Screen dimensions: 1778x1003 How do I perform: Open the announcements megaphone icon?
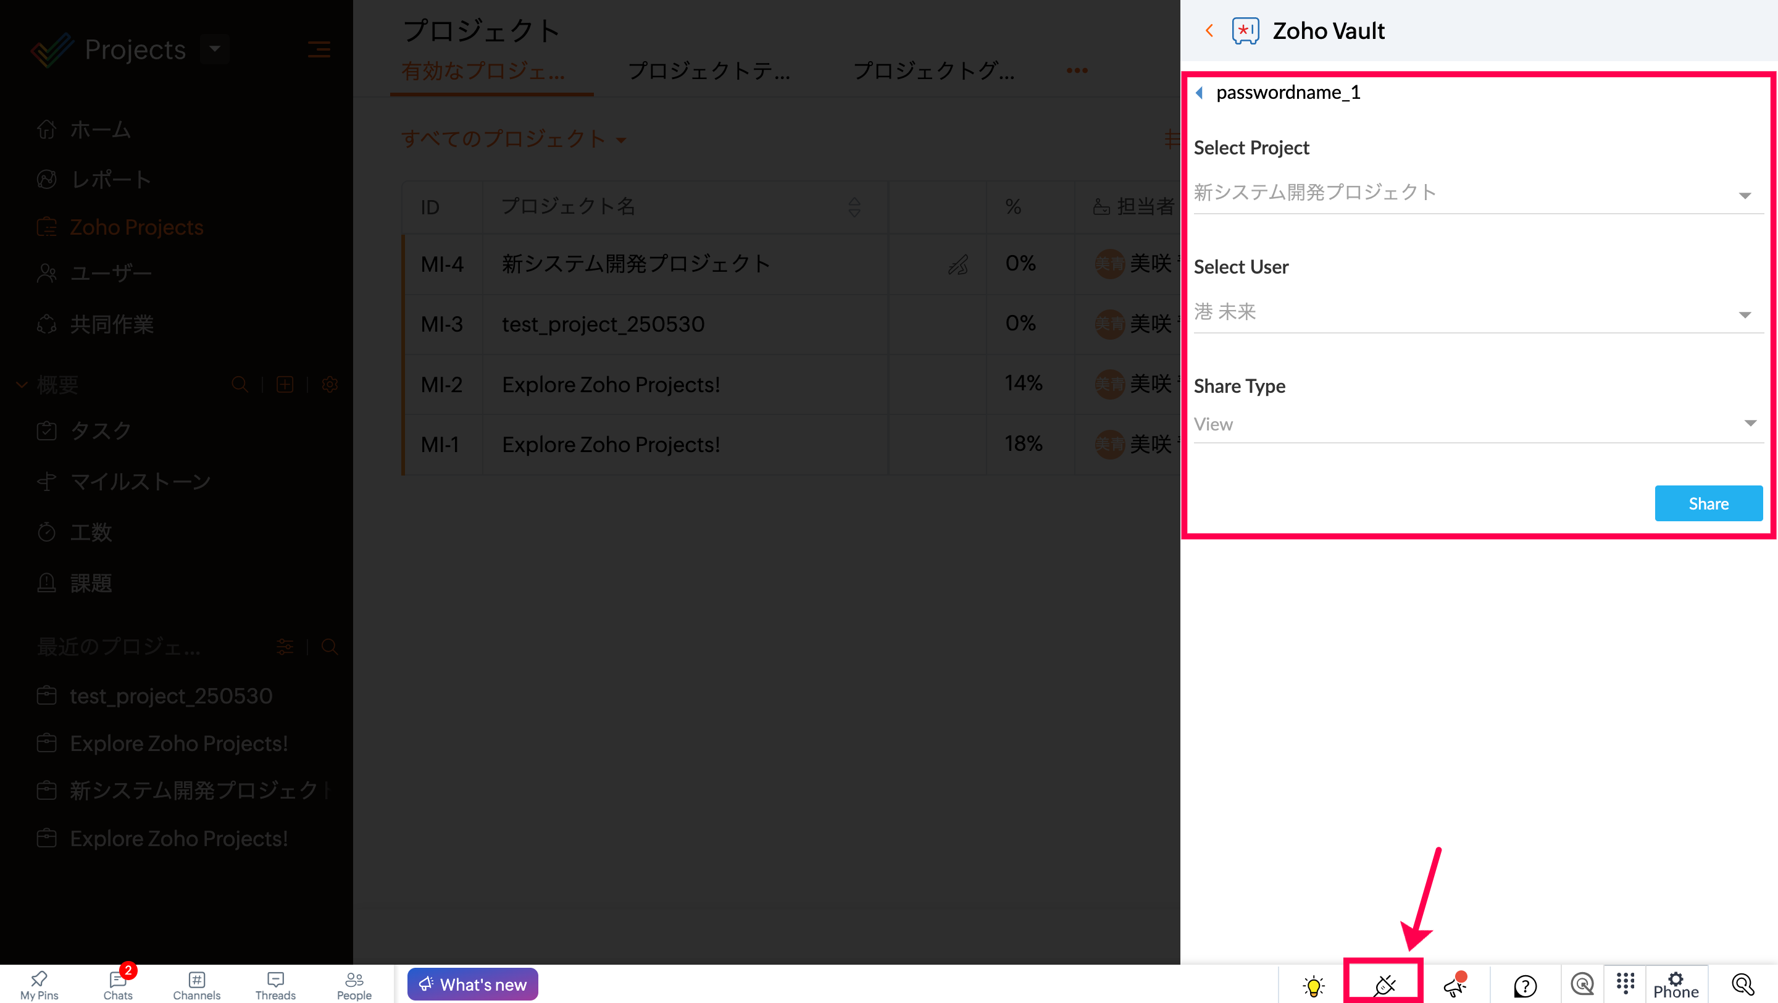(x=1455, y=984)
